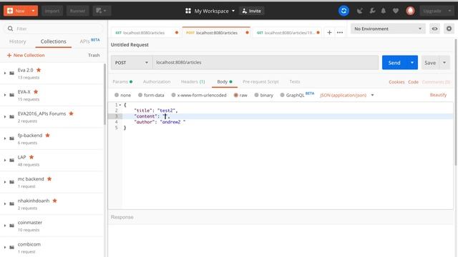The height and width of the screenshot is (257, 458).
Task: Save the request
Action: click(430, 63)
